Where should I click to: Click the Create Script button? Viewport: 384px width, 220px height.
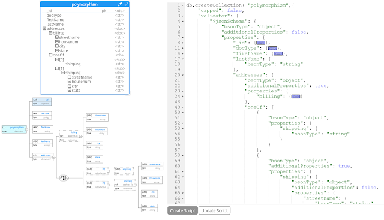click(182, 210)
